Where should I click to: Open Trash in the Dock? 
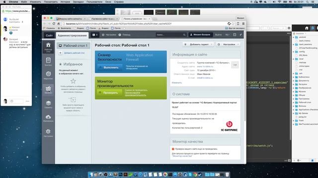coord(227,175)
